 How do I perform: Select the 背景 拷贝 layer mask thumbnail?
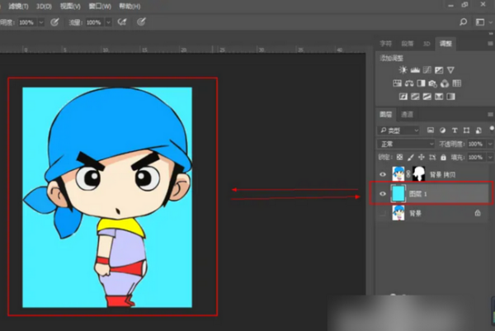coord(418,174)
